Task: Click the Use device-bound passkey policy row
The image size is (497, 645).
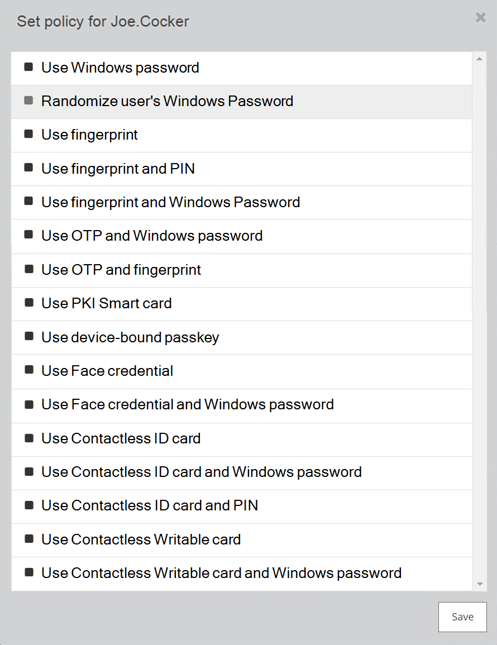Action: 130,337
